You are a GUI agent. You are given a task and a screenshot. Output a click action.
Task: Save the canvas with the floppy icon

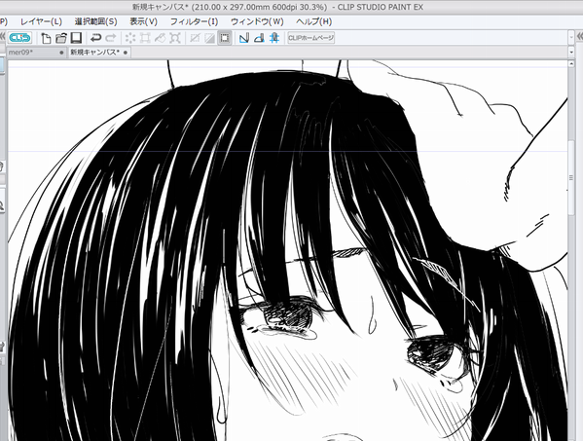click(x=76, y=38)
